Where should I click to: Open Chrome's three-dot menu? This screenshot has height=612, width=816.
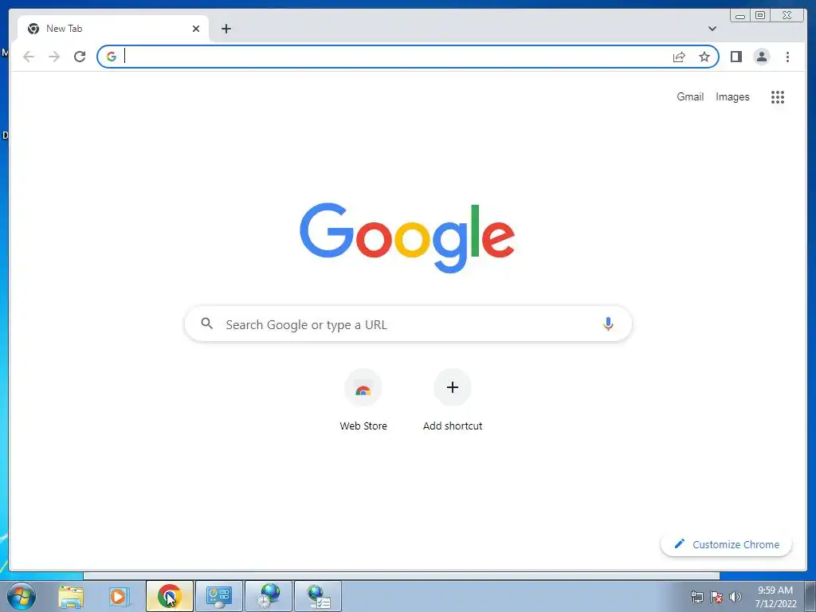(x=787, y=57)
